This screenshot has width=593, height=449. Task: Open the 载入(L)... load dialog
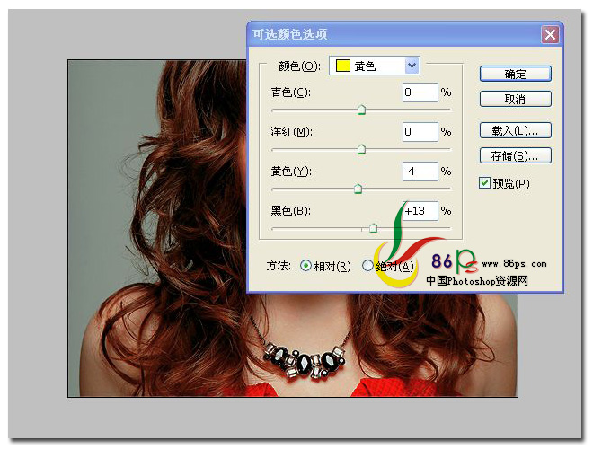515,131
